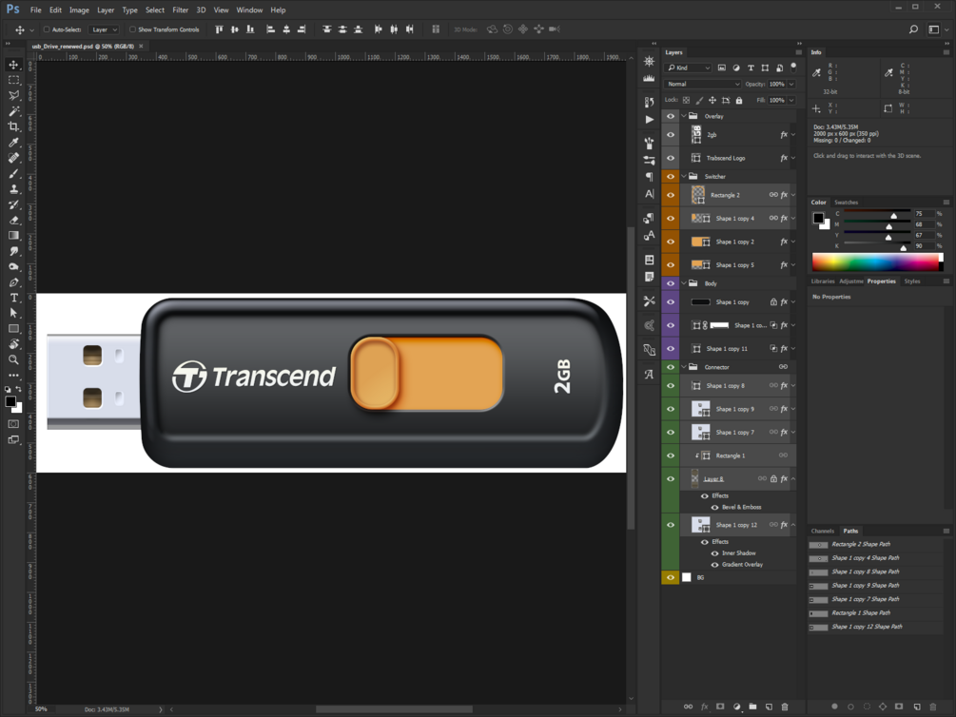Collapse the Overlay group arrow
This screenshot has width=956, height=717.
coord(683,116)
